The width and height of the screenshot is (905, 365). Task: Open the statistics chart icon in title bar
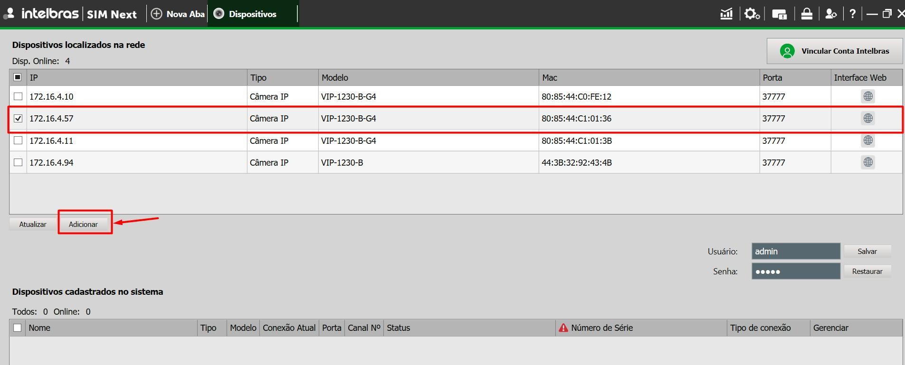coord(726,14)
